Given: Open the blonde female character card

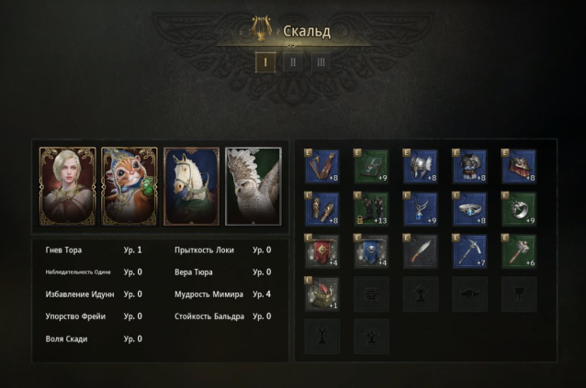Looking at the screenshot, I should coord(68,186).
